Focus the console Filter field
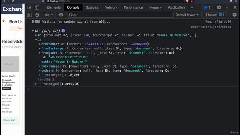This screenshot has width=240, height=135. (x=120, y=15)
